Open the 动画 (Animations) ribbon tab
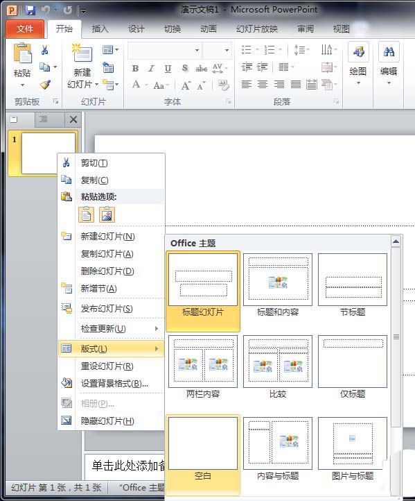This screenshot has width=415, height=501. 209,29
